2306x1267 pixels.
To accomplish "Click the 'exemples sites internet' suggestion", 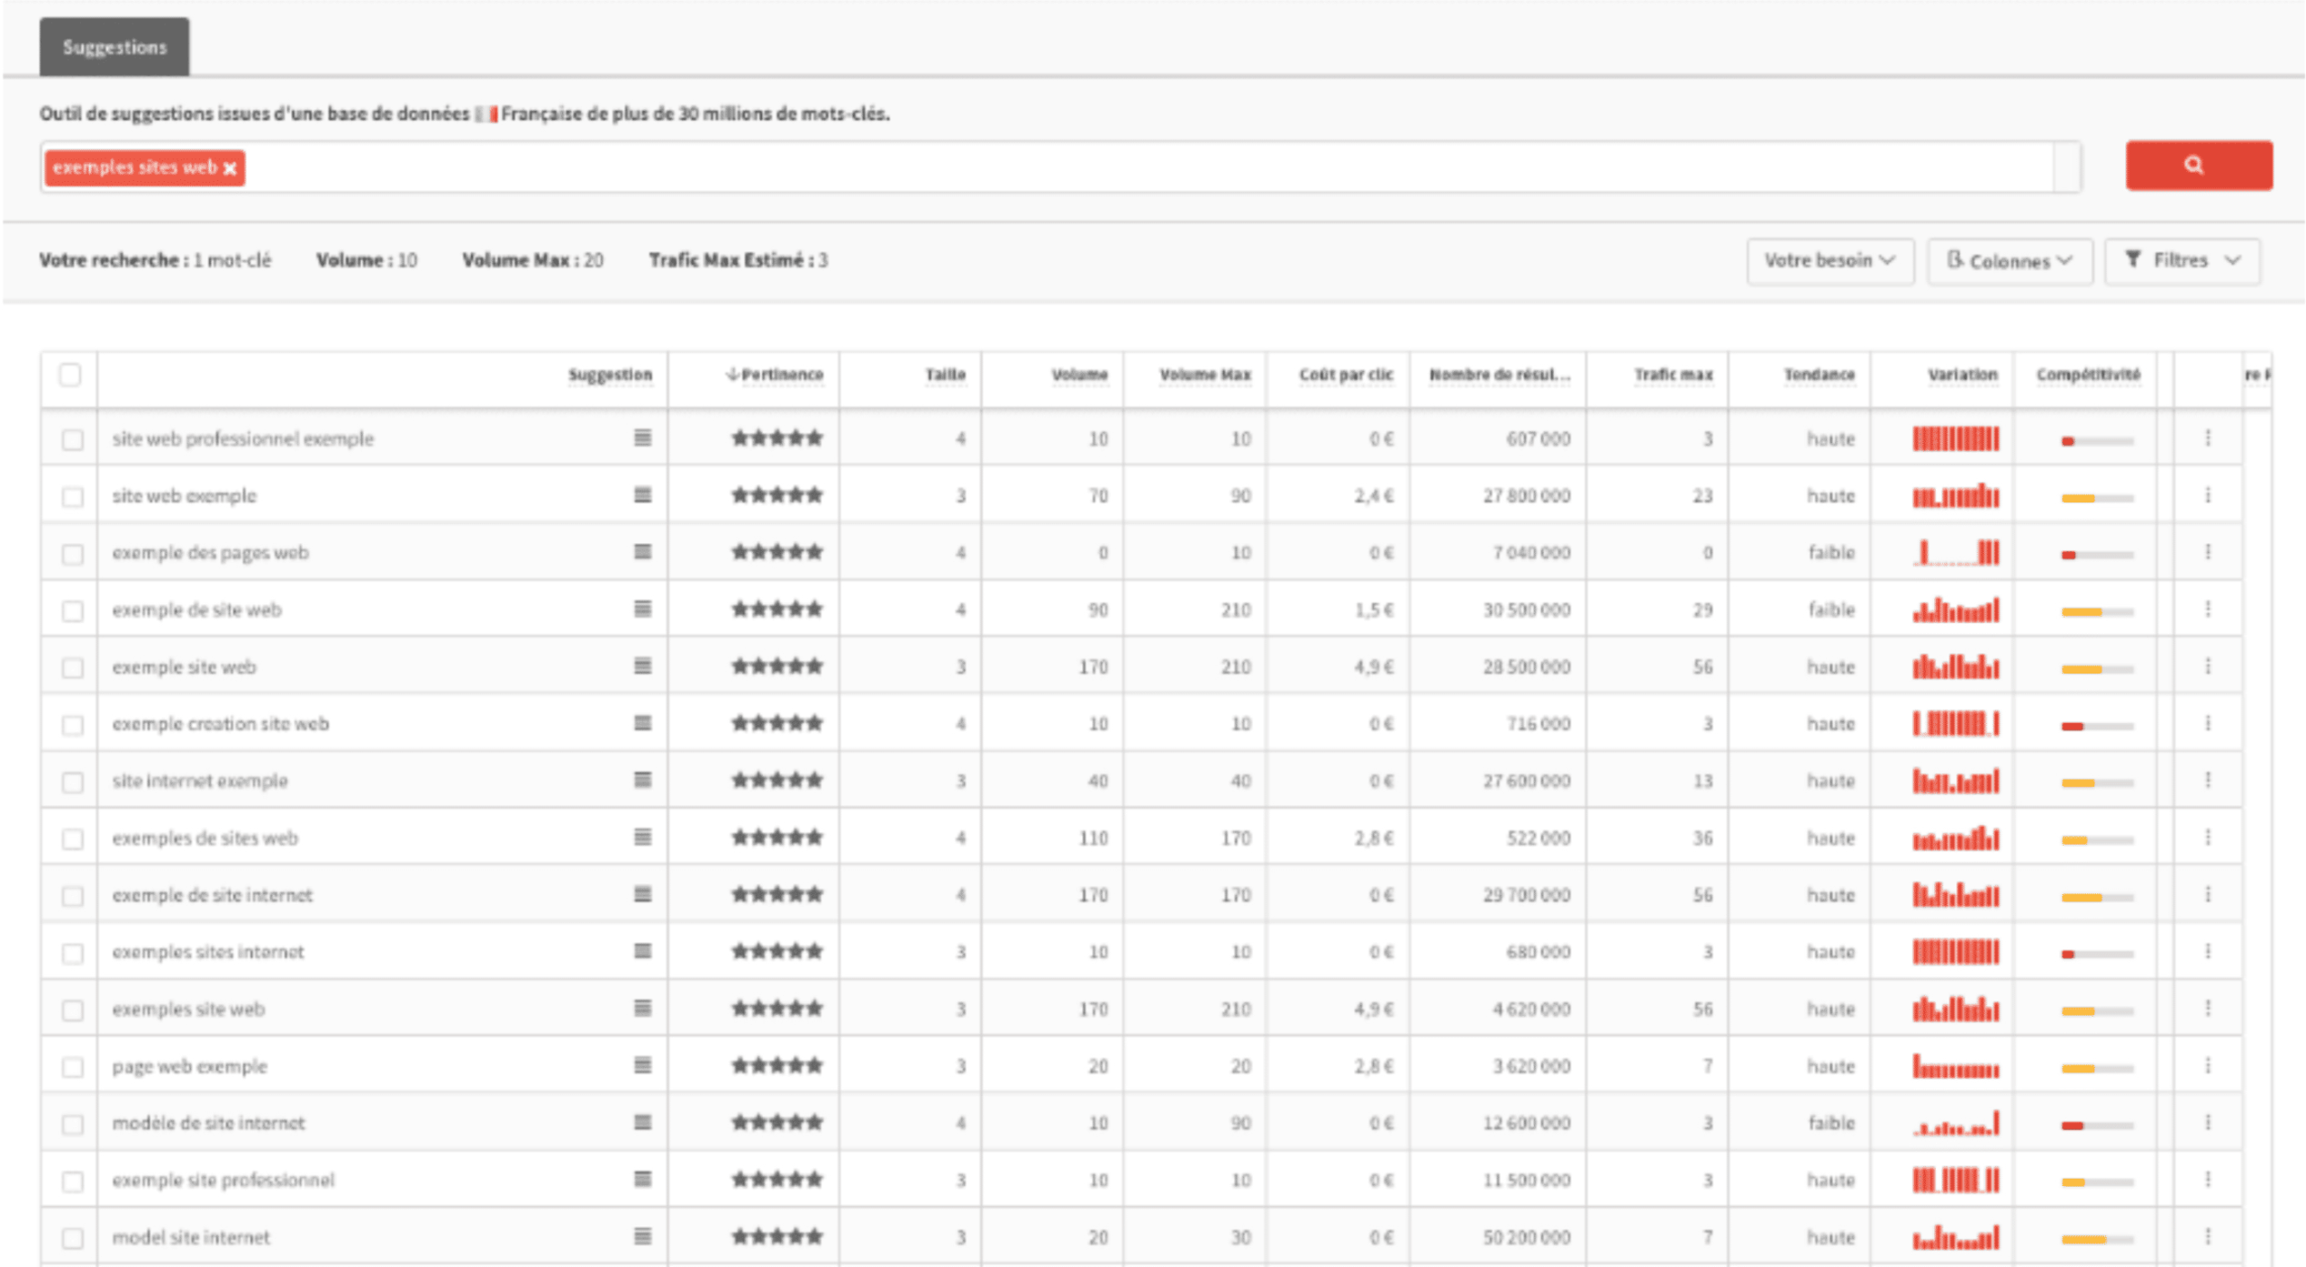I will click(x=208, y=952).
